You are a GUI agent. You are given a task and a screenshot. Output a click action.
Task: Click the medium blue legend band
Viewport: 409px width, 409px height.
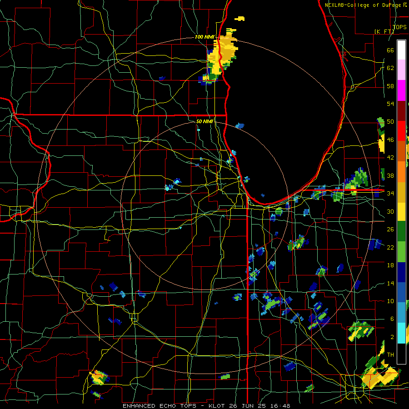pos(401,292)
